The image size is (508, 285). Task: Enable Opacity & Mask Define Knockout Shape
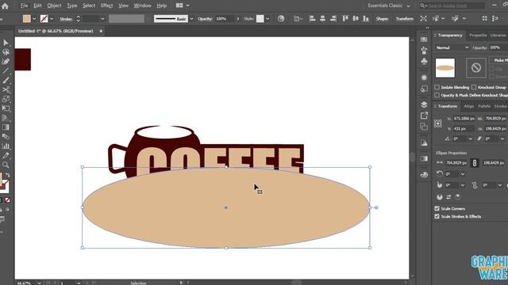437,95
